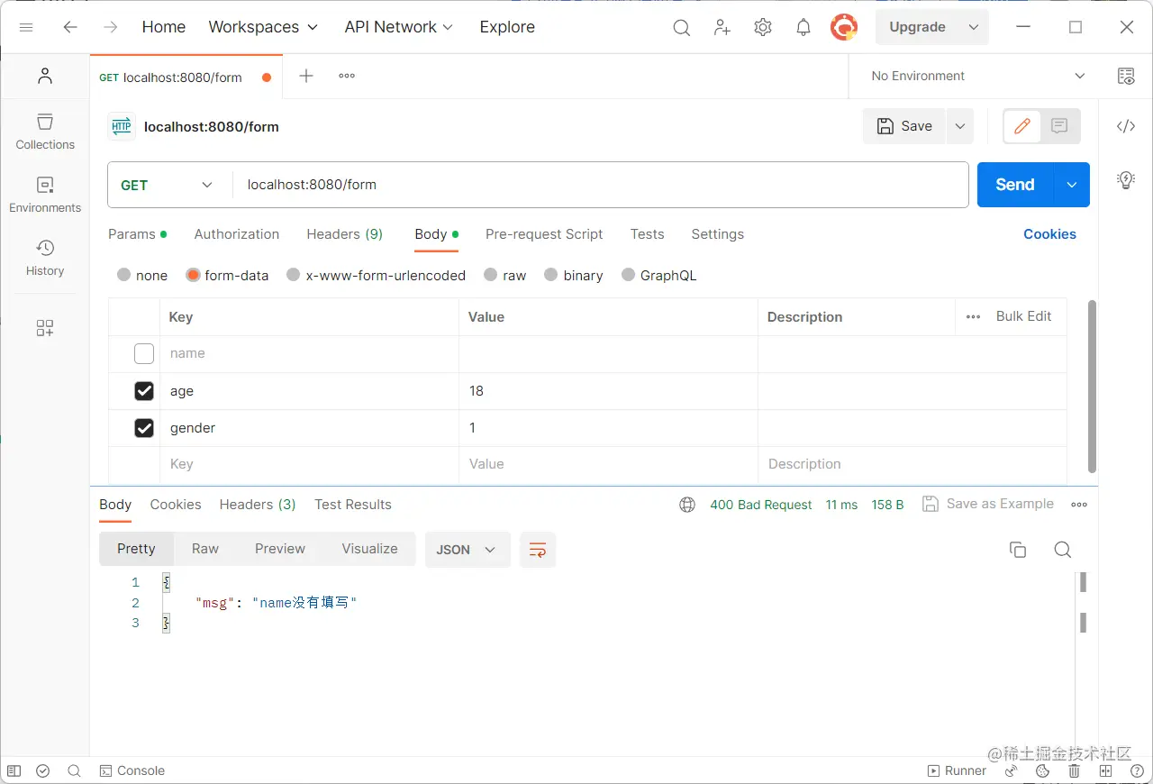Open the No Environment selector
Screen dimensions: 1153x784
(x=978, y=77)
